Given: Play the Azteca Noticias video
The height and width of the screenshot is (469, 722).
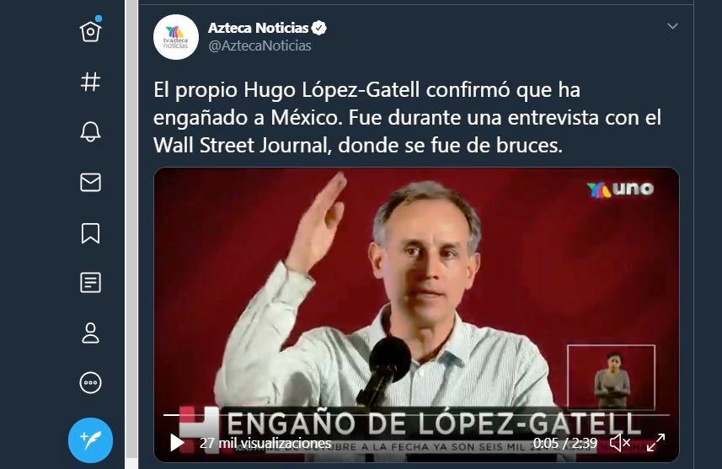Looking at the screenshot, I should 177,443.
